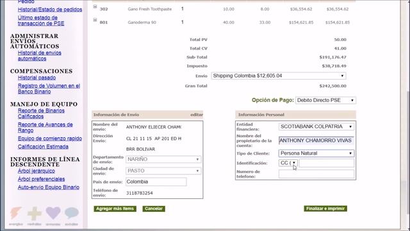The image size is (410, 231).
Task: Open Árbol preferenciales link
Action: 41,179
